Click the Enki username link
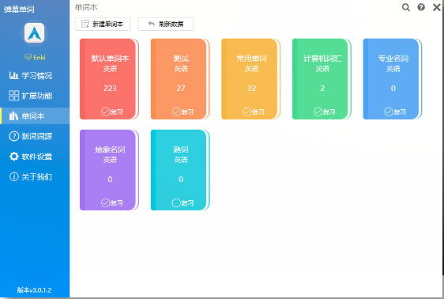Screen dimensions: 444x299 tap(40, 58)
